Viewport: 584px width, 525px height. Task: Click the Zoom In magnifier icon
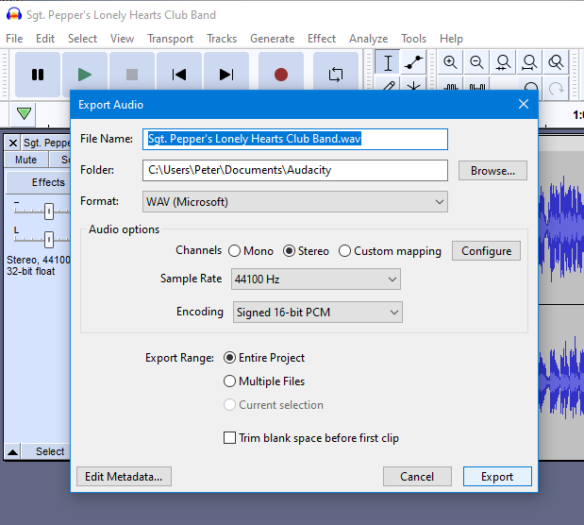click(450, 62)
